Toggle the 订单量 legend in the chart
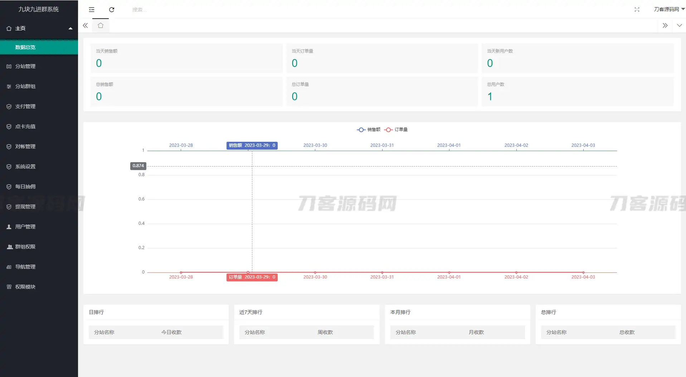 (x=396, y=130)
